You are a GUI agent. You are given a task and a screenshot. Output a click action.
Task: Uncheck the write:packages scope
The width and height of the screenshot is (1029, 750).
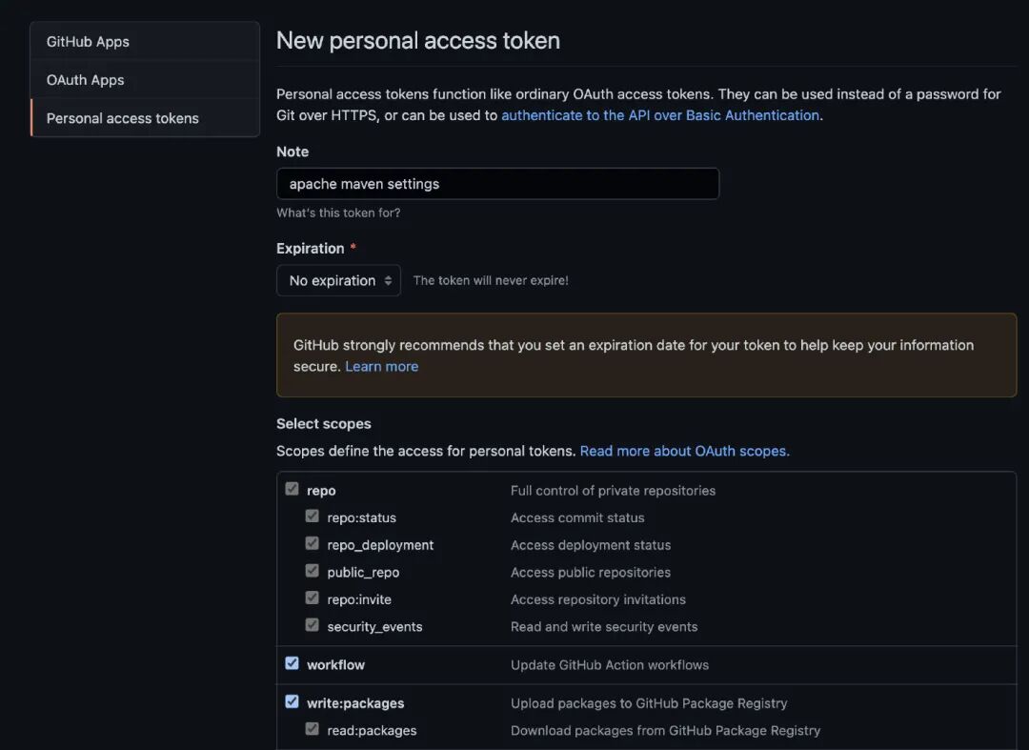(x=292, y=701)
